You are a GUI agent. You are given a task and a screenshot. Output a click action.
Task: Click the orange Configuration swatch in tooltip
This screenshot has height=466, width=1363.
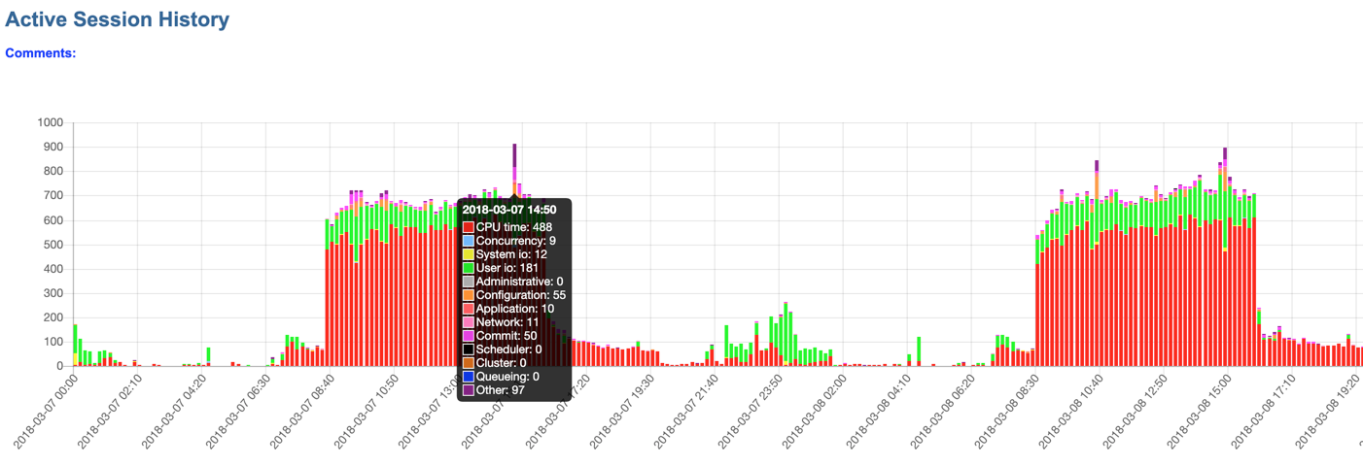(469, 295)
